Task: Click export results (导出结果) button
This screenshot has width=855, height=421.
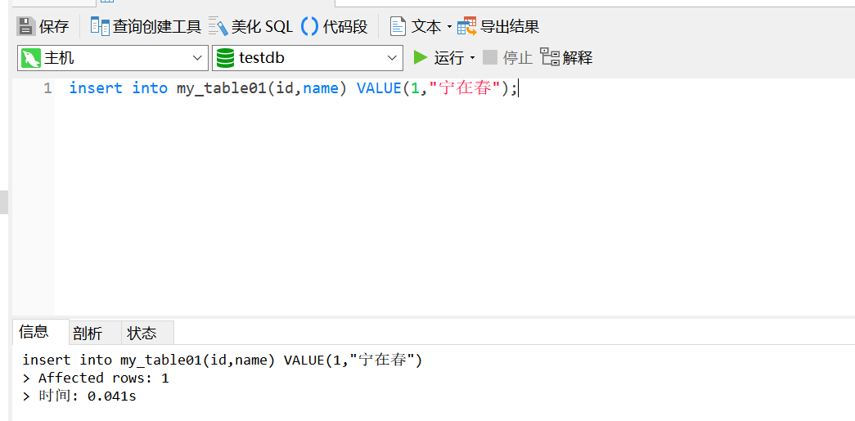Action: [x=498, y=26]
